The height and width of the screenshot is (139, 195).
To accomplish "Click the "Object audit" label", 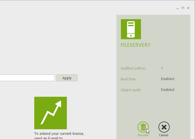I will point(130,90).
